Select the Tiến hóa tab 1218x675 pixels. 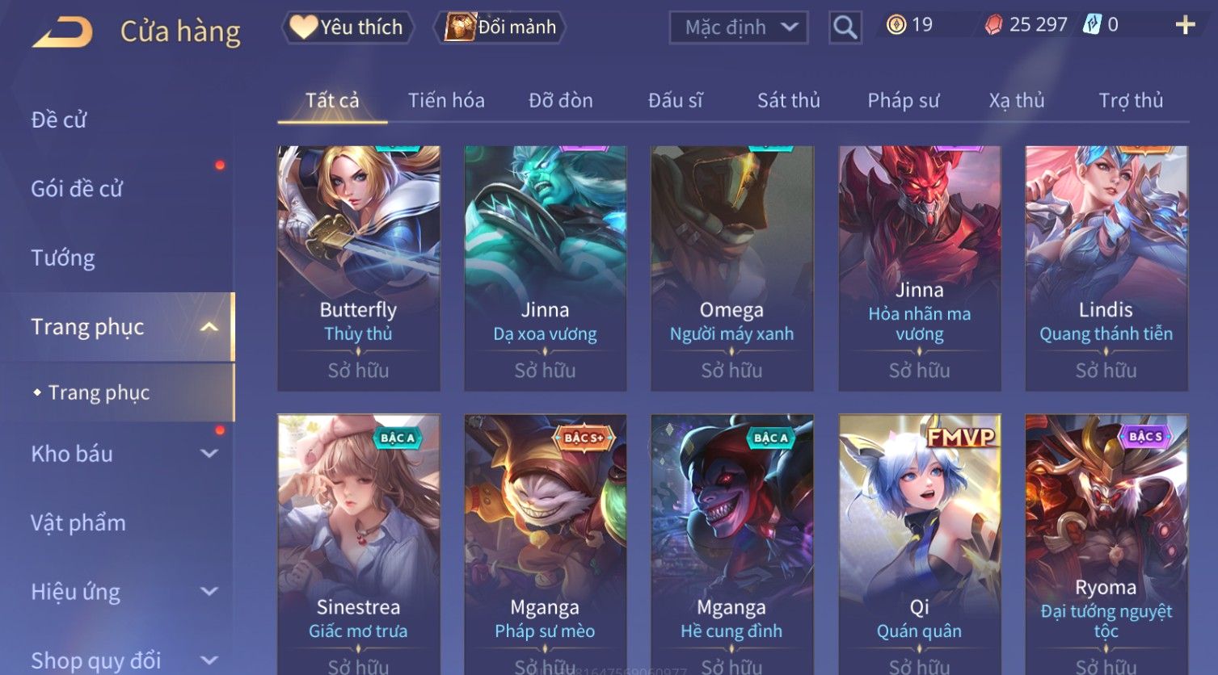(446, 101)
